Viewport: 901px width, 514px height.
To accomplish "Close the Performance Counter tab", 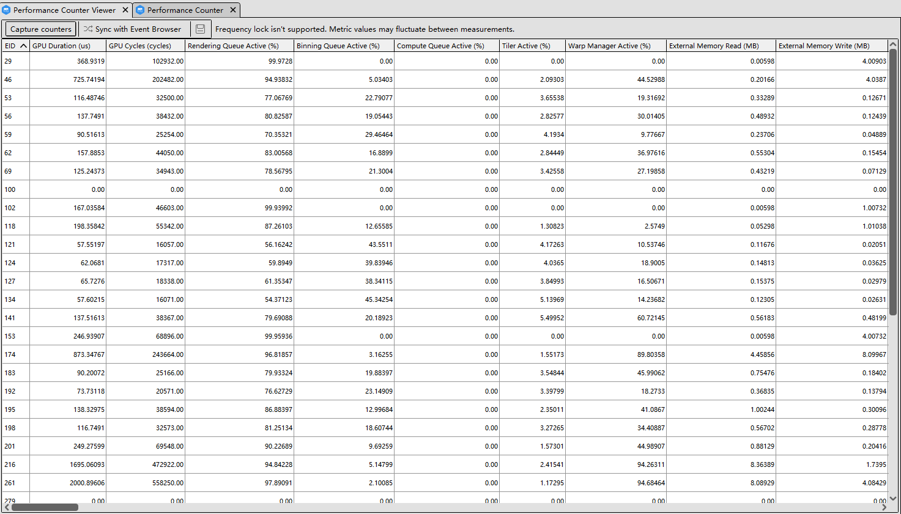I will pyautogui.click(x=233, y=10).
